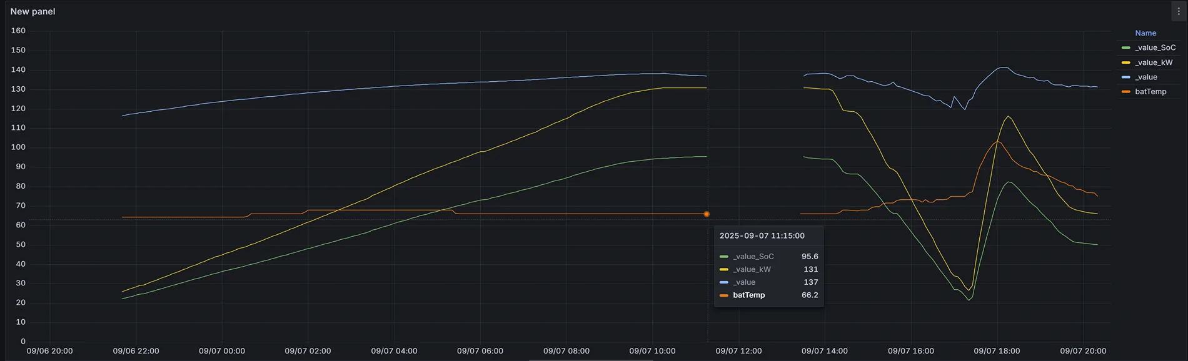Select the _value series name in legend
1188x361 pixels.
coord(1146,77)
